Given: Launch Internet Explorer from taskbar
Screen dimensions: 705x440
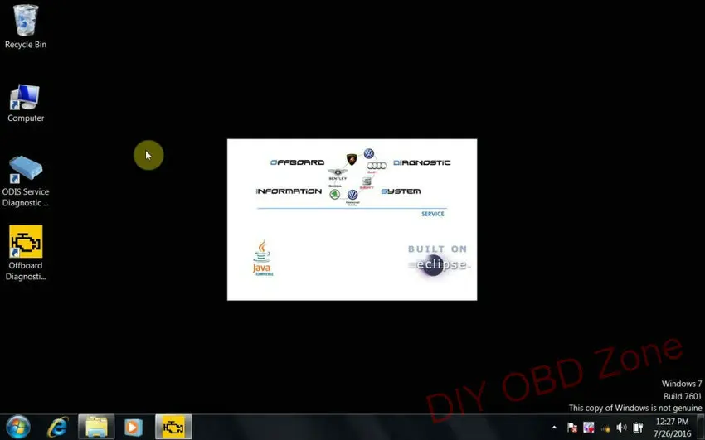Looking at the screenshot, I should [x=58, y=427].
